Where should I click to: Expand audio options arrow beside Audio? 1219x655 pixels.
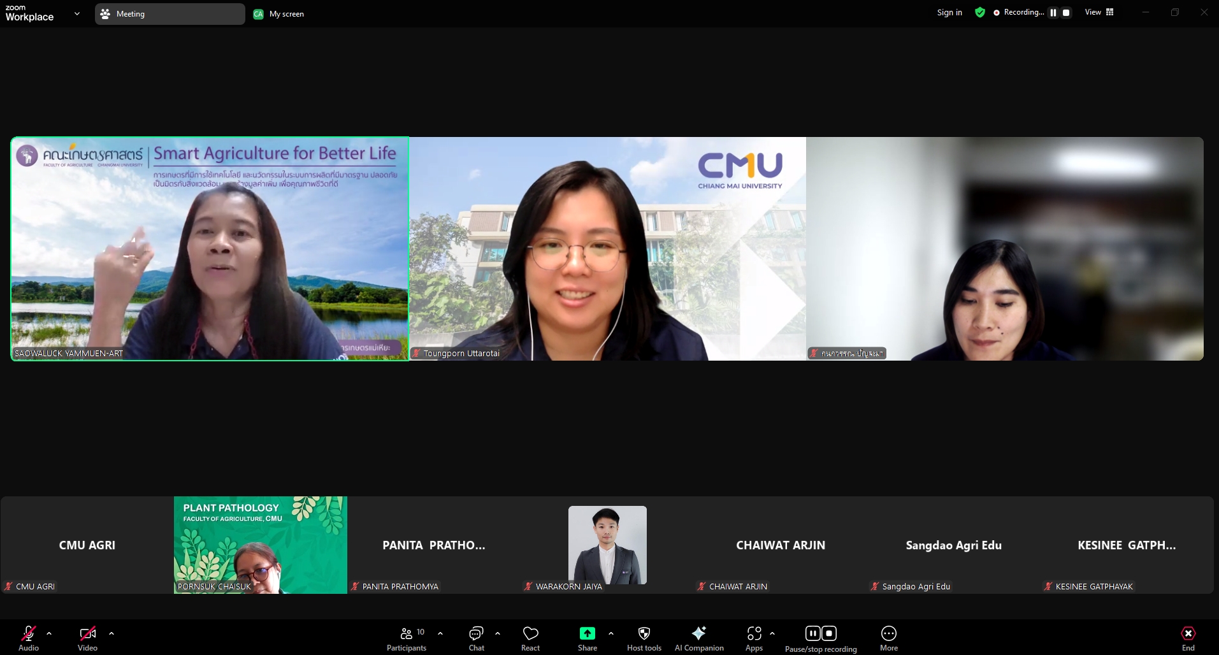49,633
